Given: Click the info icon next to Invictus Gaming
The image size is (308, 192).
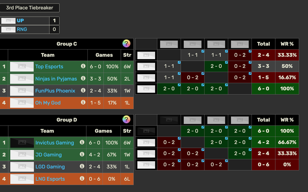Looking at the screenshot, I should point(82,142).
